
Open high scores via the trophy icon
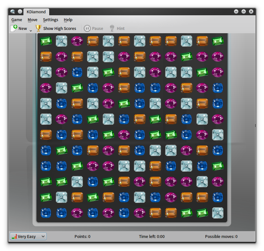pyautogui.click(x=38, y=28)
